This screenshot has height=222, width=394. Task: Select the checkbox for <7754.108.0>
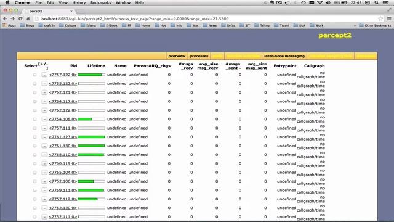tap(34, 119)
